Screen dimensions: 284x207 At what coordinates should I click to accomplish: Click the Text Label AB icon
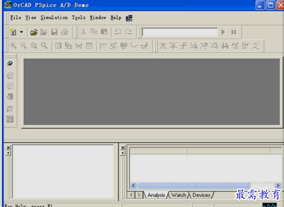124,46
